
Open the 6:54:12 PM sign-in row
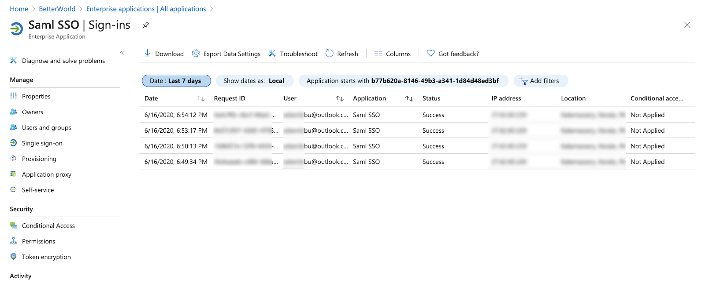coord(176,115)
